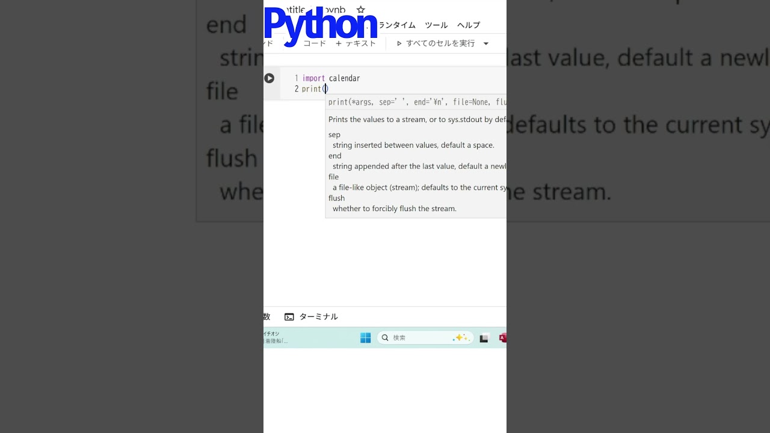Open the ターミナル terminal panel
The width and height of the screenshot is (770, 433).
[312, 317]
